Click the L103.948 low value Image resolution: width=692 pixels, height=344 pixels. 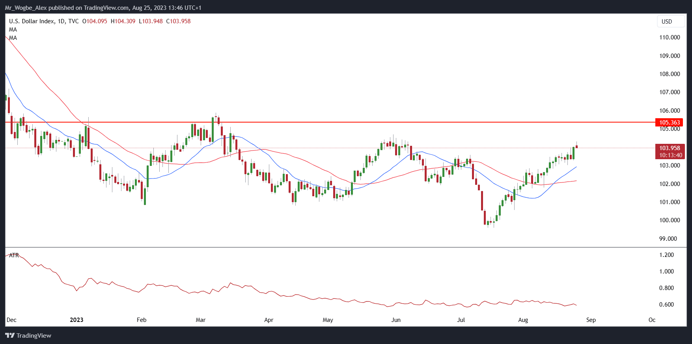pyautogui.click(x=151, y=21)
